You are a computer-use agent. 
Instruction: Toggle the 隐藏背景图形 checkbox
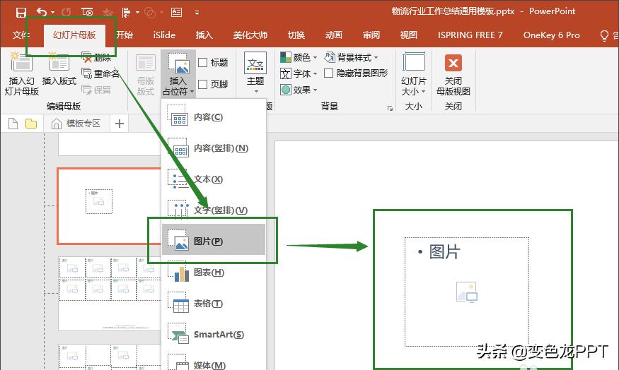tap(328, 73)
